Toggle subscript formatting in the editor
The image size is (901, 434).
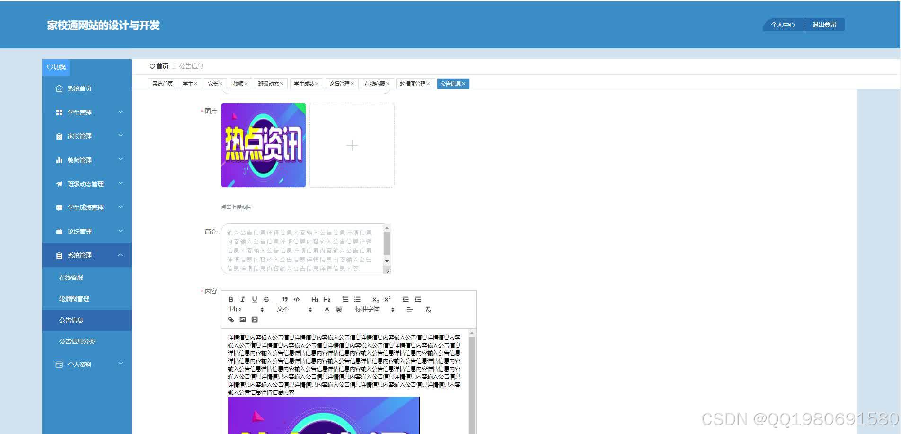click(x=375, y=299)
